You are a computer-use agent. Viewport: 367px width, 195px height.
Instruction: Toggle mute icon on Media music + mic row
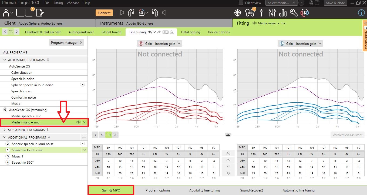pyautogui.click(x=79, y=122)
